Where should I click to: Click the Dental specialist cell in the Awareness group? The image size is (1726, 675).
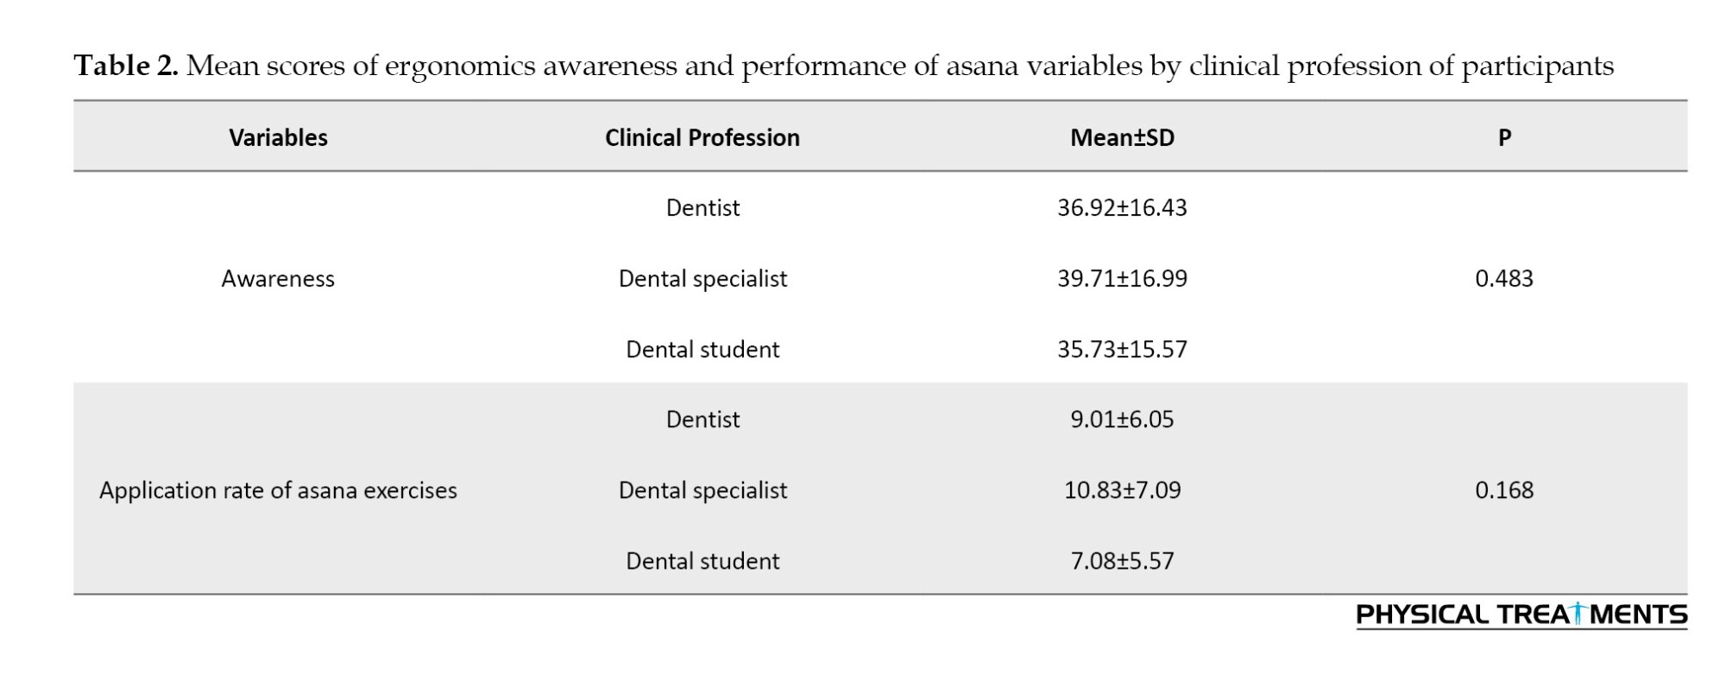[x=702, y=279]
